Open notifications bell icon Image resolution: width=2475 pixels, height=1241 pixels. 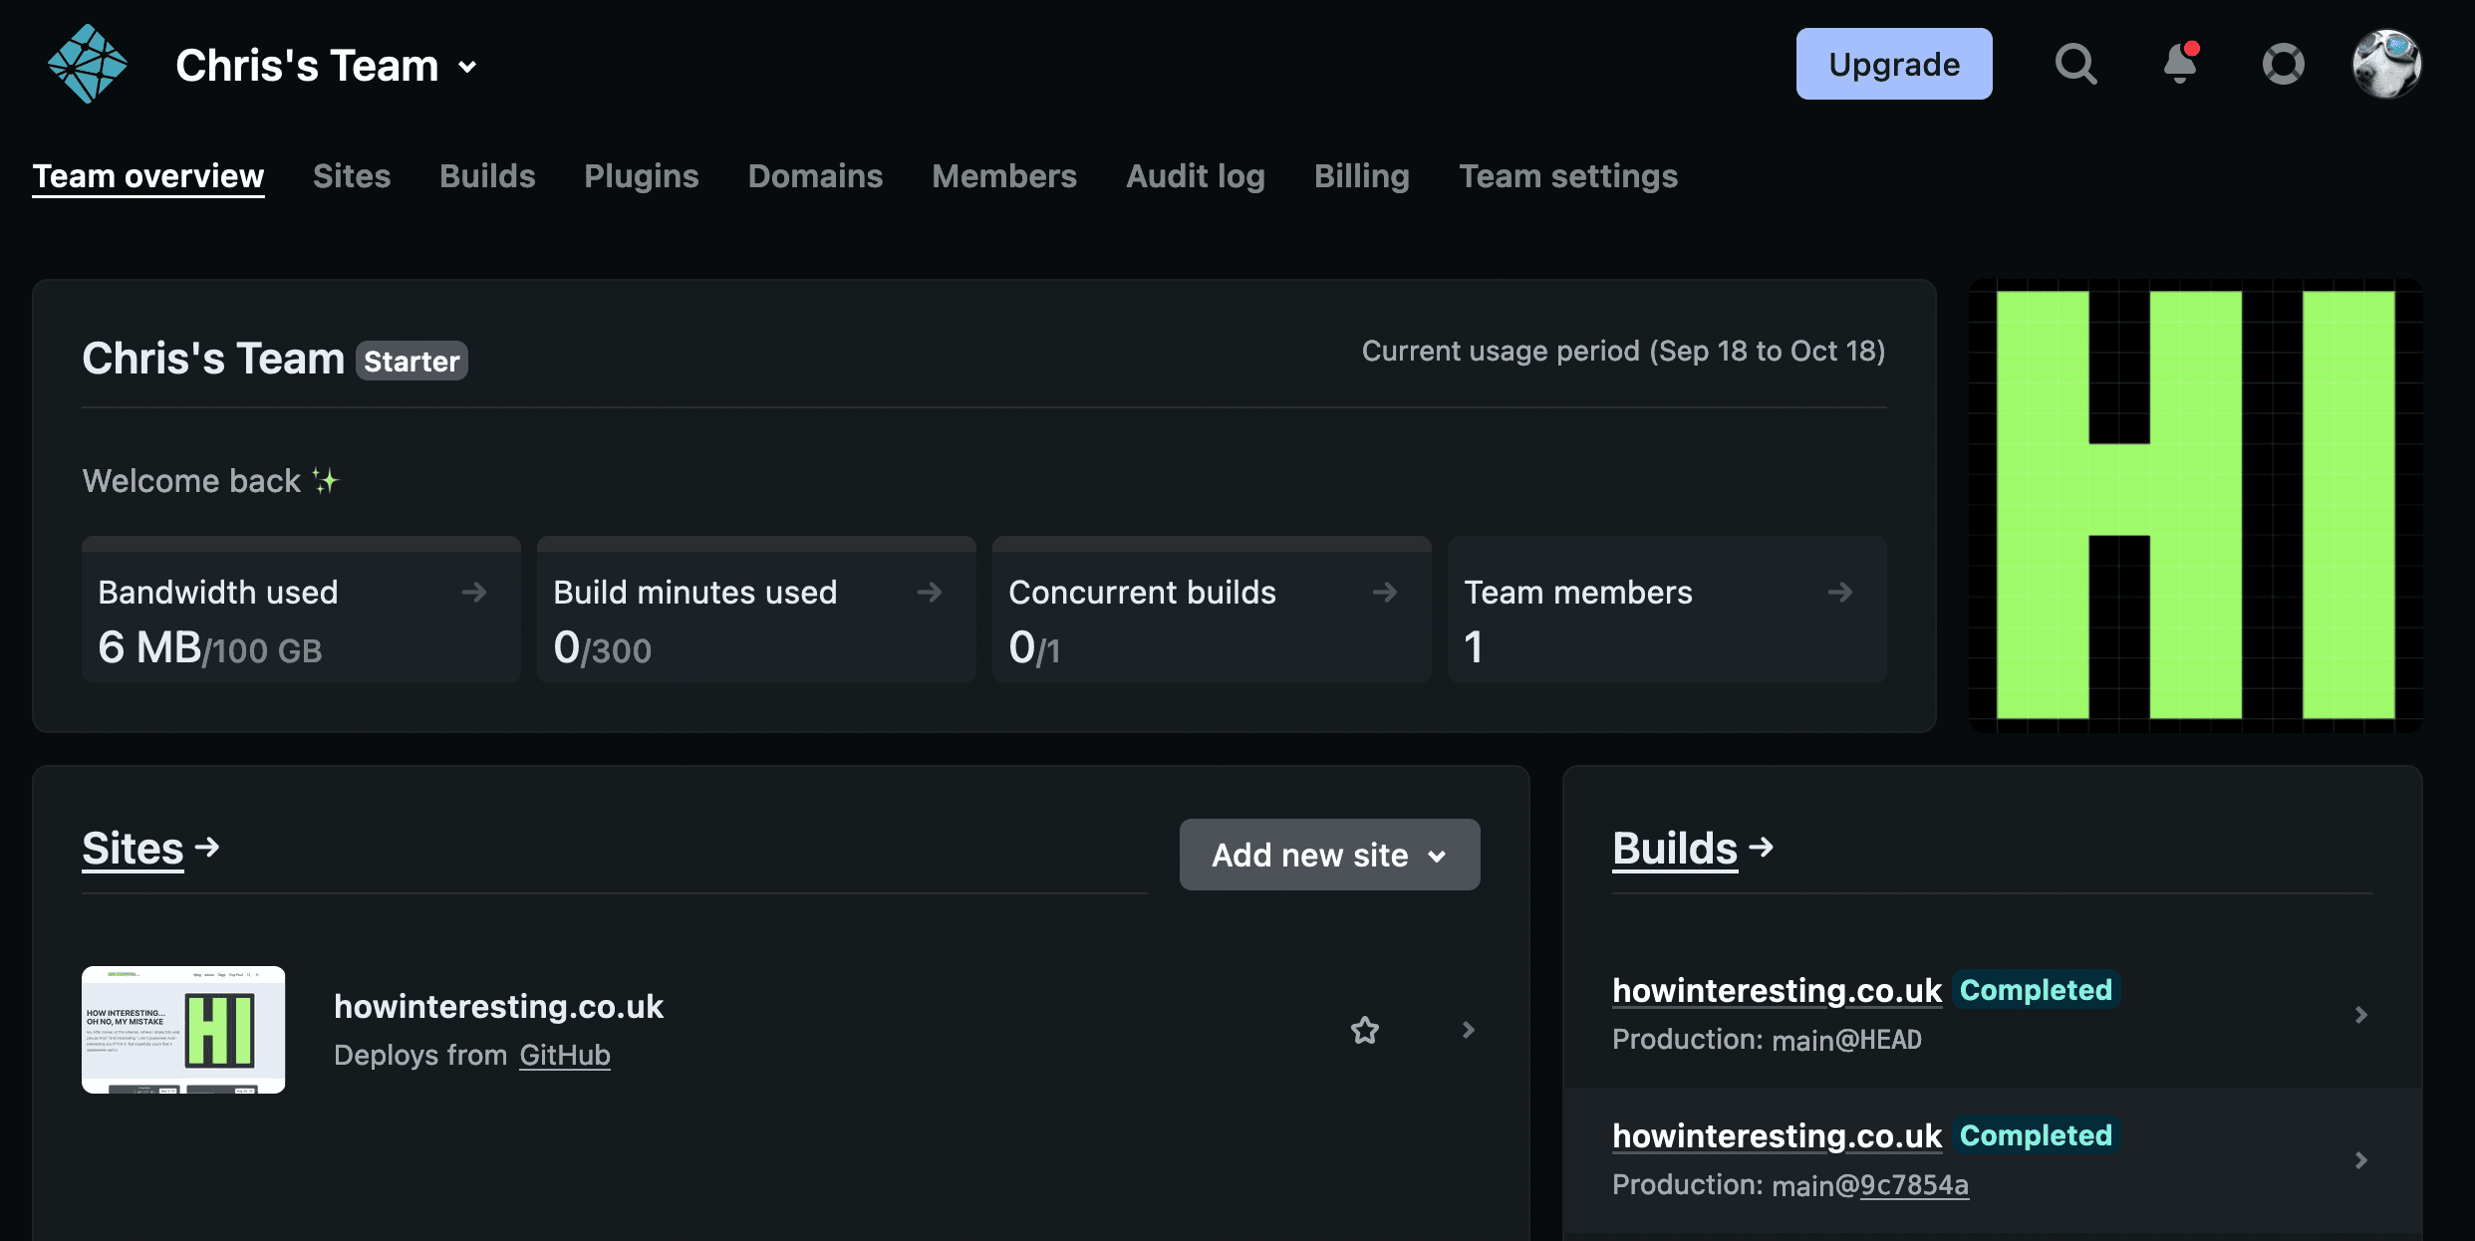click(x=2180, y=65)
